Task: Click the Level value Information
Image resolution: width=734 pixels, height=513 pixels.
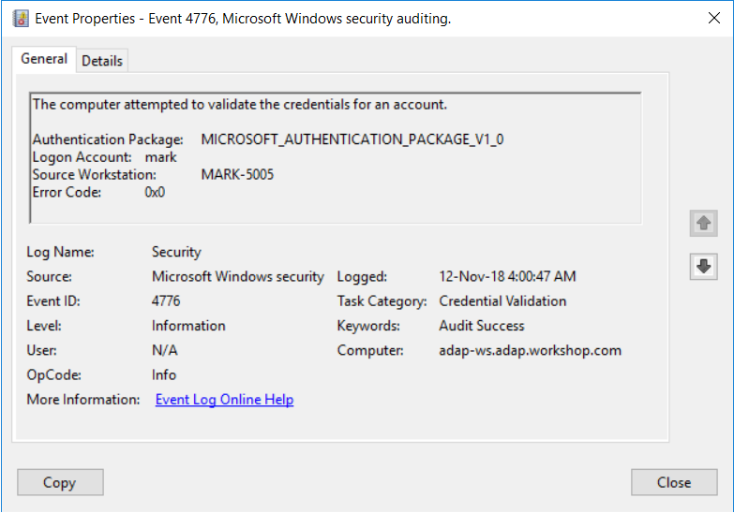Action: pos(188,326)
